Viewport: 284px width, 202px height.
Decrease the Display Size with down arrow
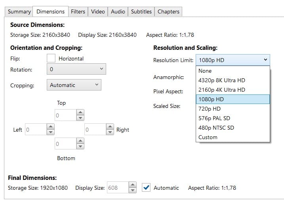(x=133, y=190)
